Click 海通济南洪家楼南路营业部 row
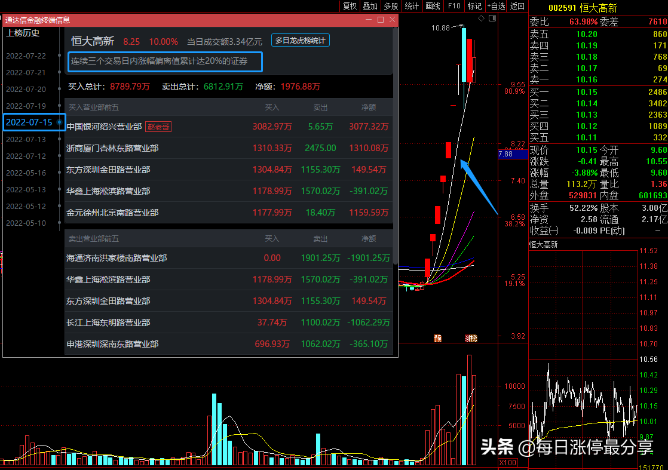 click(x=228, y=258)
